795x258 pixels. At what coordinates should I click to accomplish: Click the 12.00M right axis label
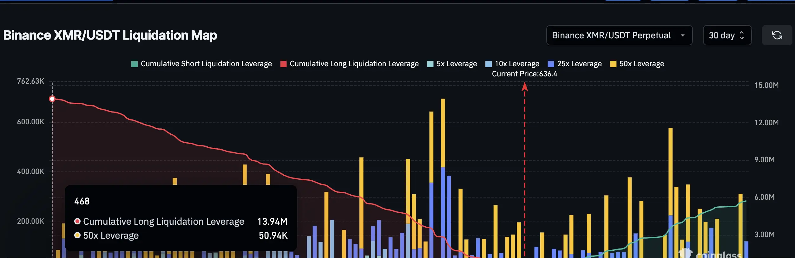766,123
